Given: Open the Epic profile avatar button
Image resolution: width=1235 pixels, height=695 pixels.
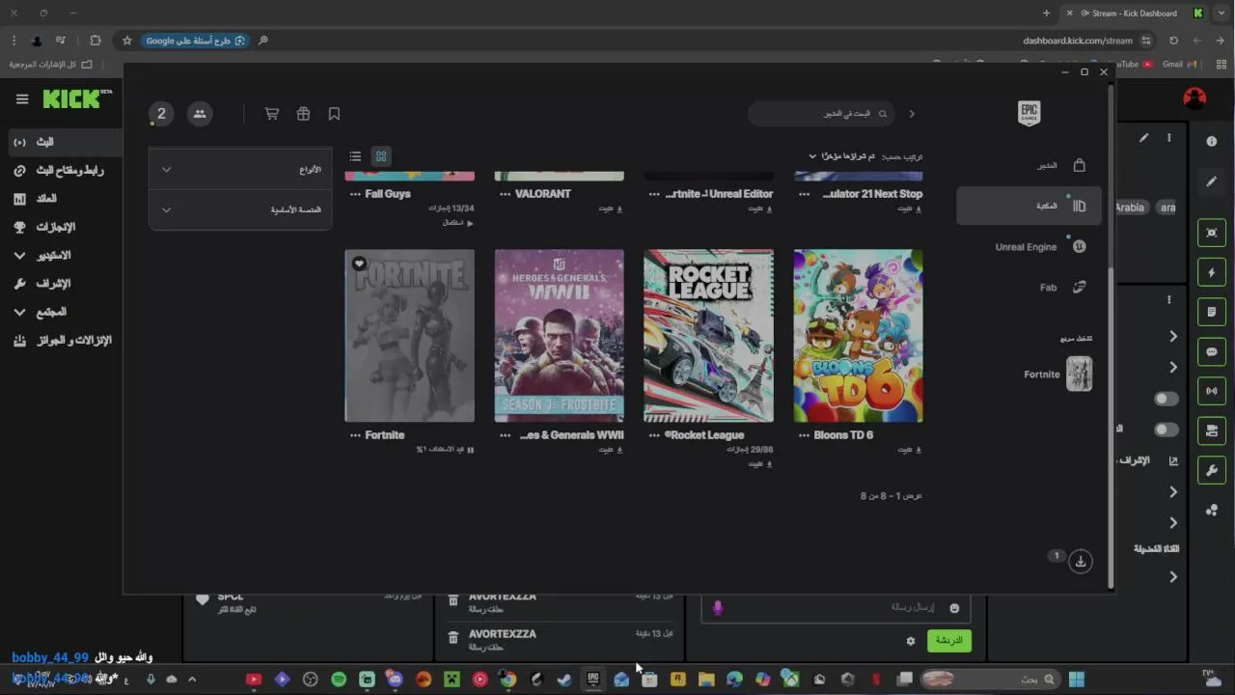Looking at the screenshot, I should [161, 114].
